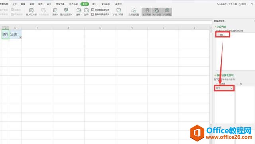Collapse the 数据透视表区域 section
Screen dimensions: 255x144
215,75
